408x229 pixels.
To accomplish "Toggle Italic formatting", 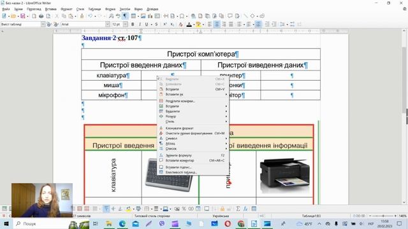I will [140, 24].
